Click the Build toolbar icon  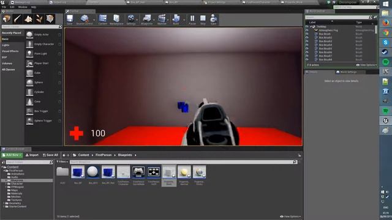pyautogui.click(x=176, y=20)
